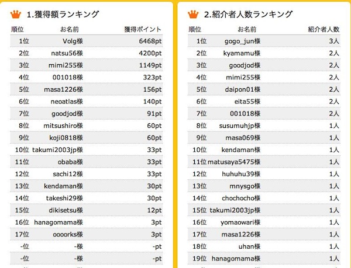Select the 6468pt value in first row

point(150,41)
